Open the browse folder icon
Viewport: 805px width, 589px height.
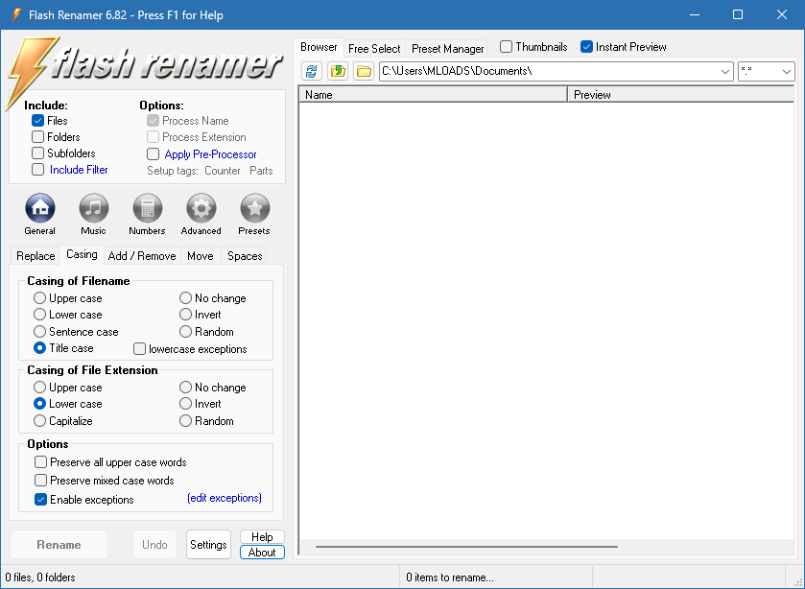coord(361,71)
